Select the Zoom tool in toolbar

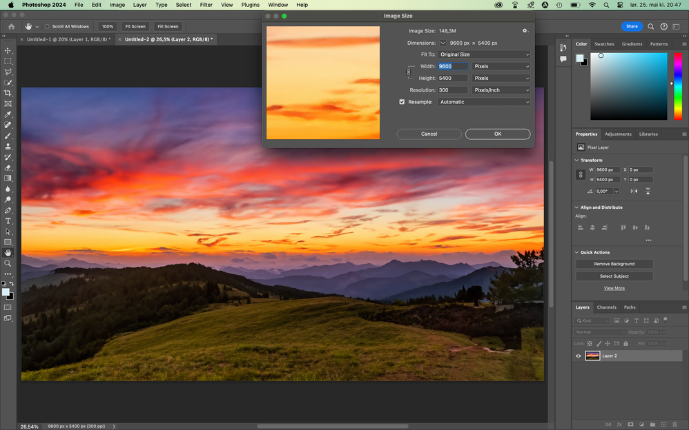click(x=8, y=263)
